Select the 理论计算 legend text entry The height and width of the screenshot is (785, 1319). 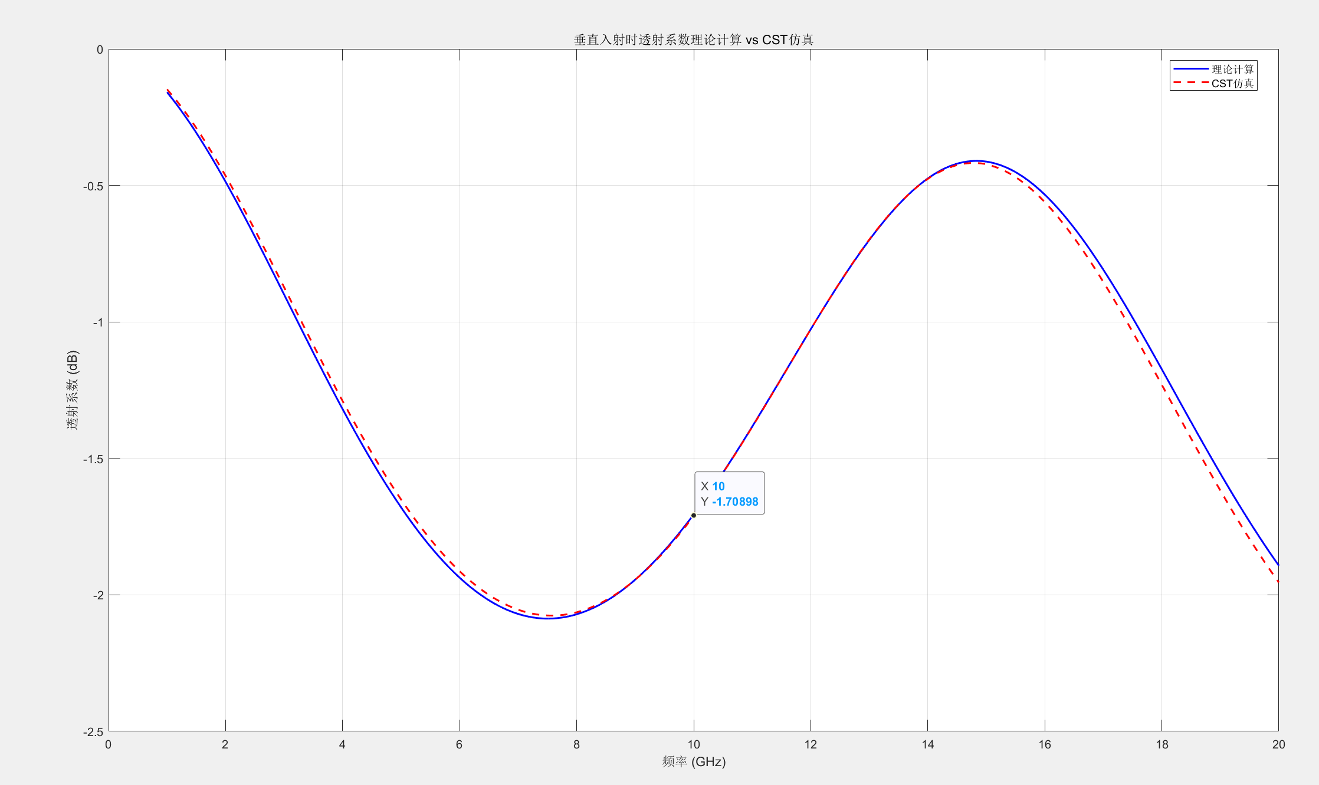click(x=1232, y=70)
